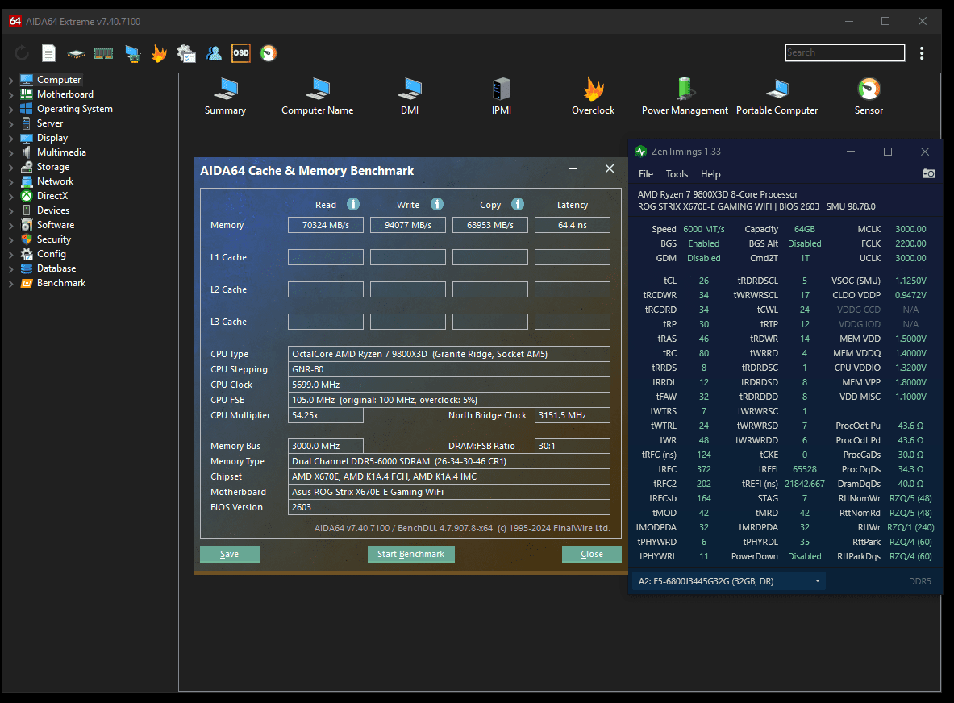This screenshot has width=954, height=703.
Task: Open the File menu in ZenTimings
Action: pos(646,174)
